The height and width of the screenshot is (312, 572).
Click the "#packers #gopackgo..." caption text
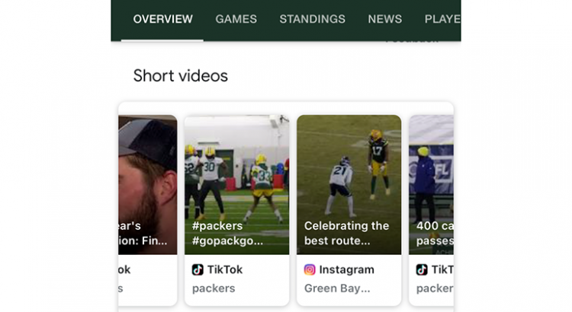pyautogui.click(x=228, y=233)
